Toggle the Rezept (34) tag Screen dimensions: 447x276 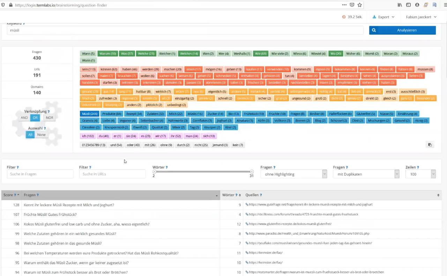tap(134, 114)
